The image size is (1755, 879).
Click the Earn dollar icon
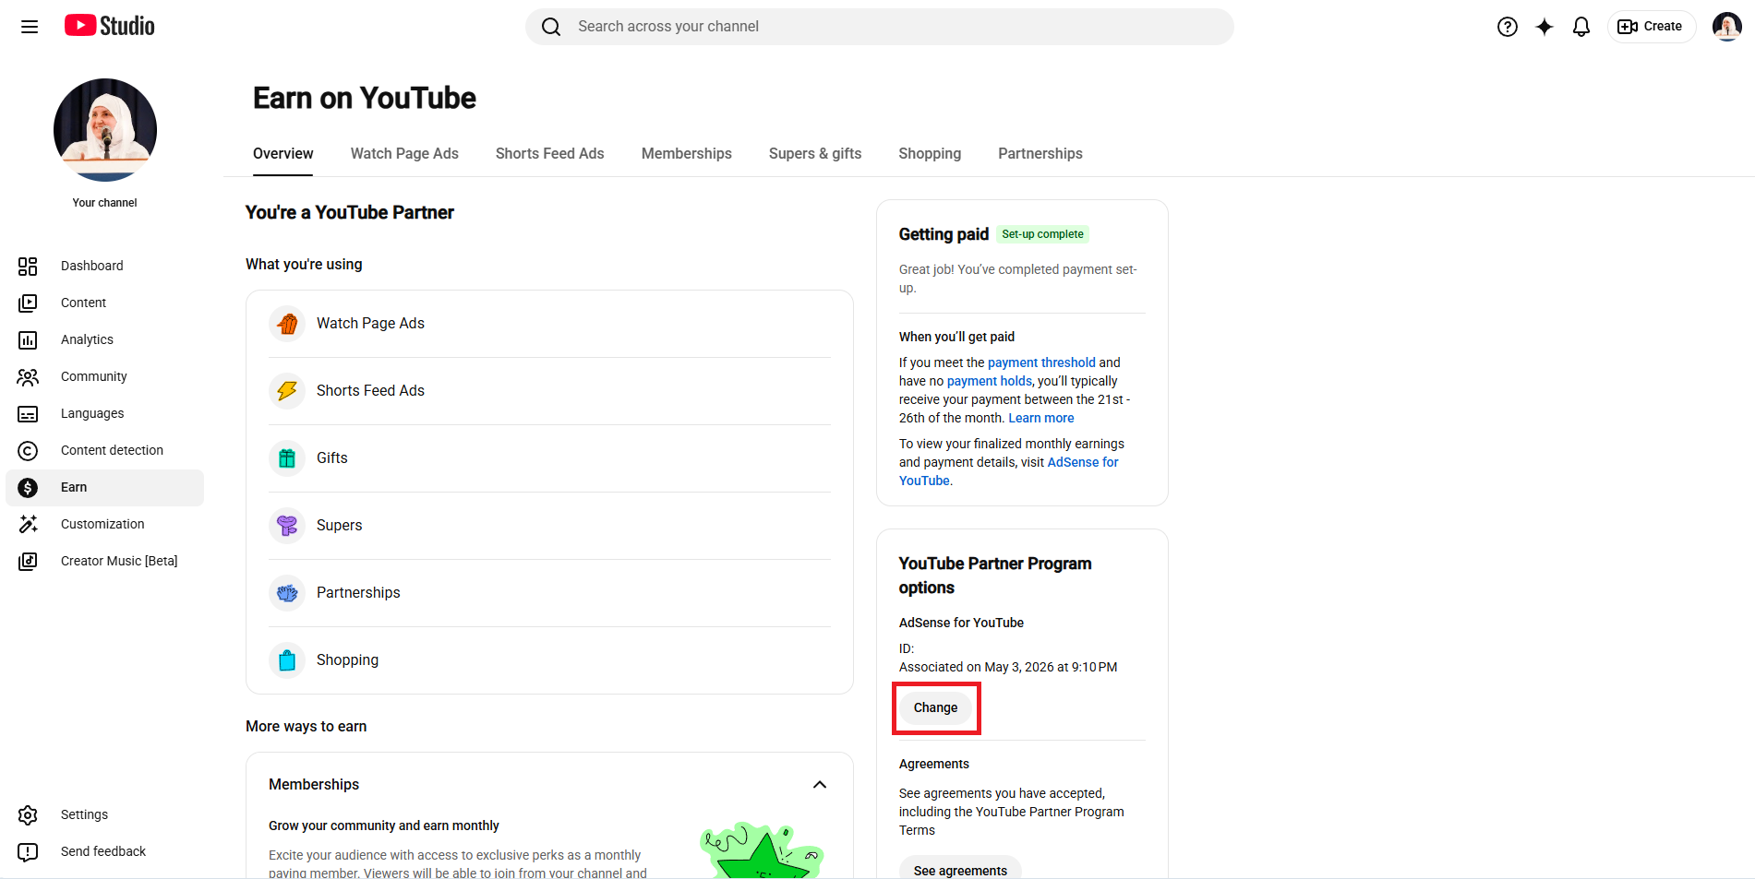click(28, 487)
